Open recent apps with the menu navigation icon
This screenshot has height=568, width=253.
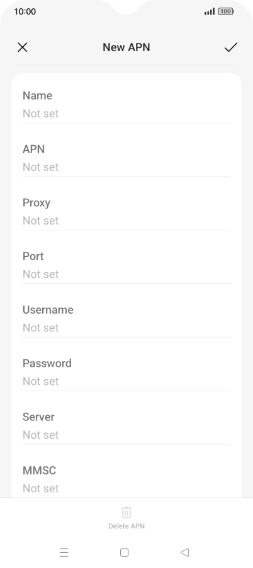(64, 552)
